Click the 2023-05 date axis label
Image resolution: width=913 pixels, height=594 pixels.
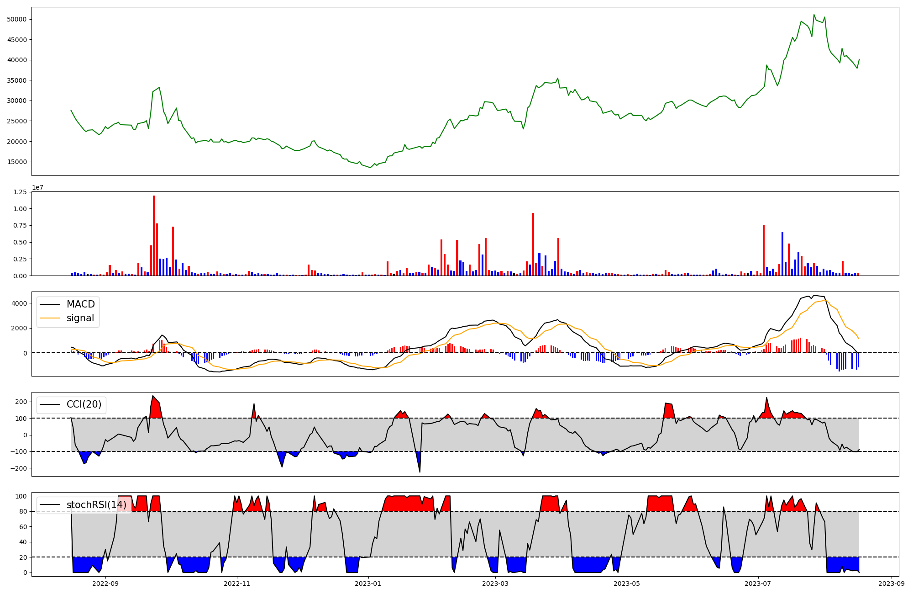click(627, 583)
